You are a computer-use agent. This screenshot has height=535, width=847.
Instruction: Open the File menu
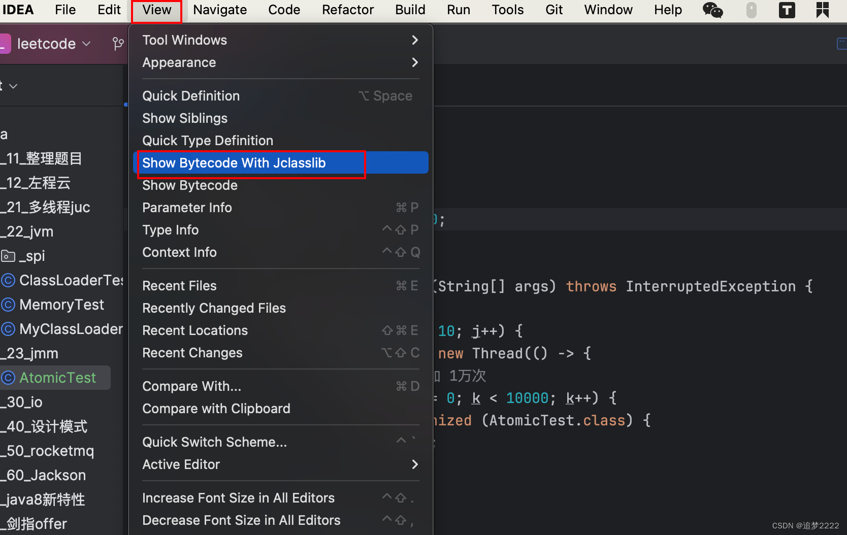(x=65, y=10)
